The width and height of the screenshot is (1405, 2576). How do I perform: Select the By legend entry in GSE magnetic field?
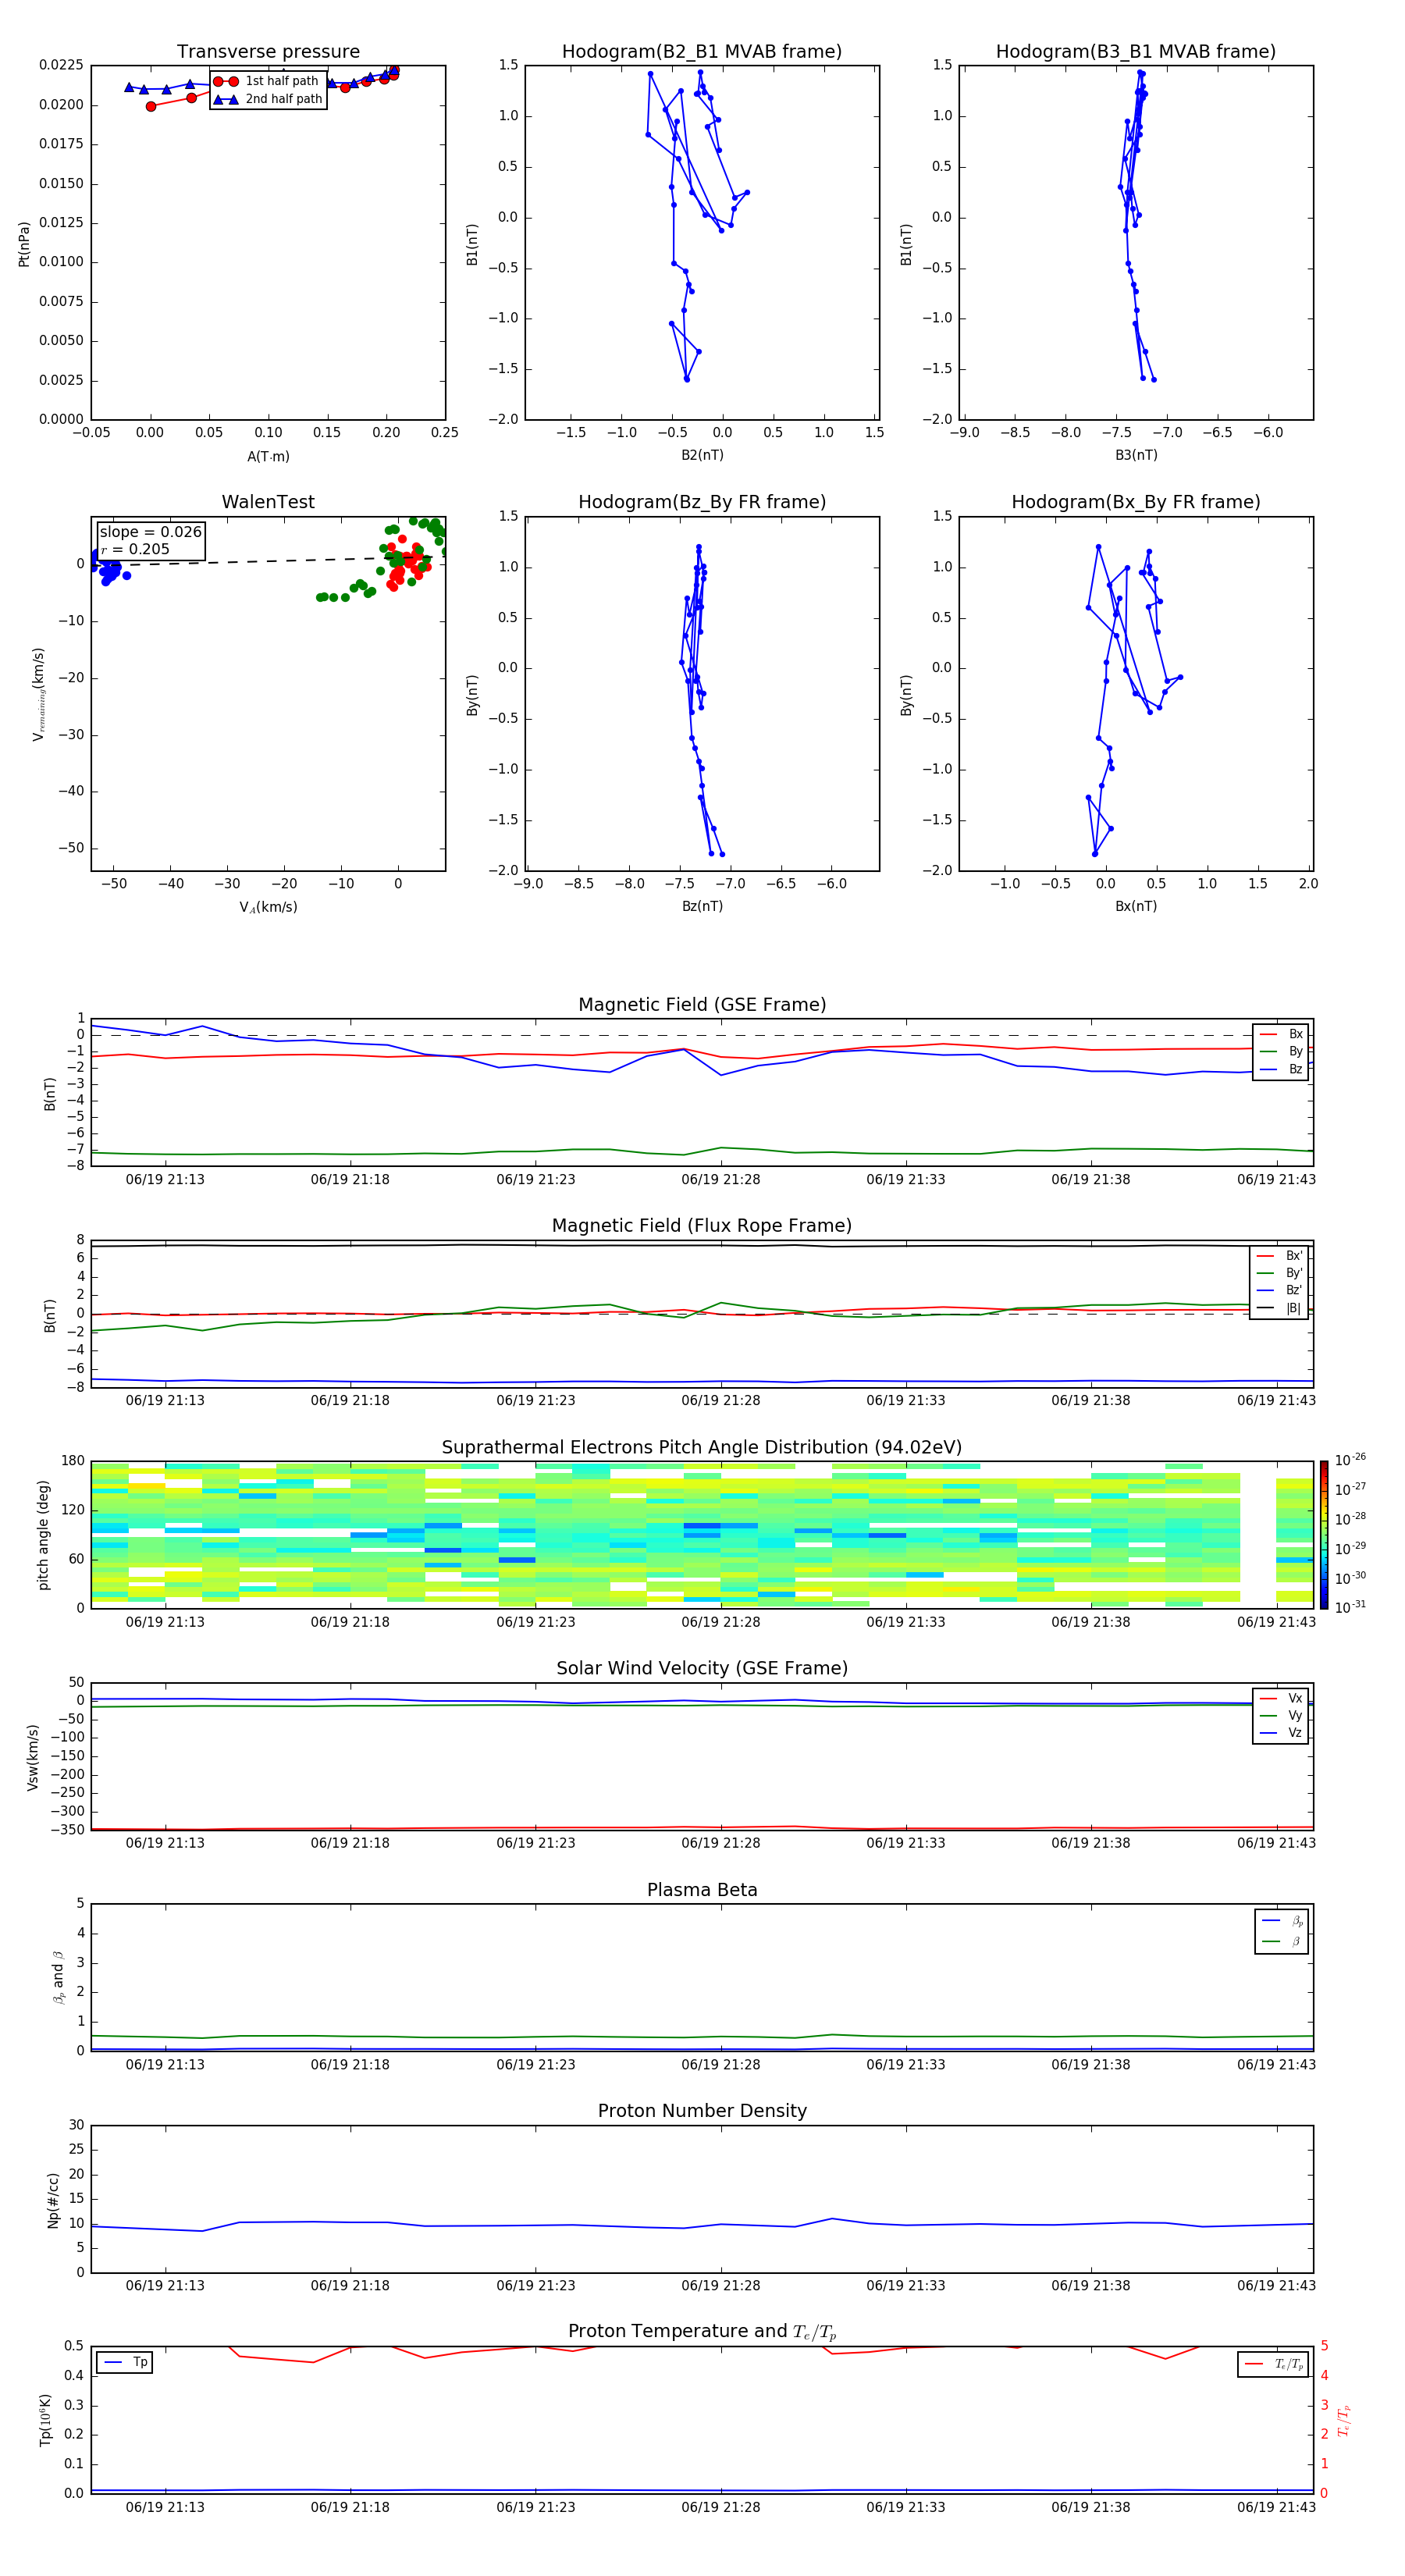point(1281,1051)
